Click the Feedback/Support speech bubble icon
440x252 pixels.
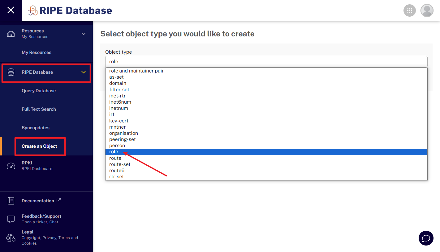pyautogui.click(x=11, y=219)
